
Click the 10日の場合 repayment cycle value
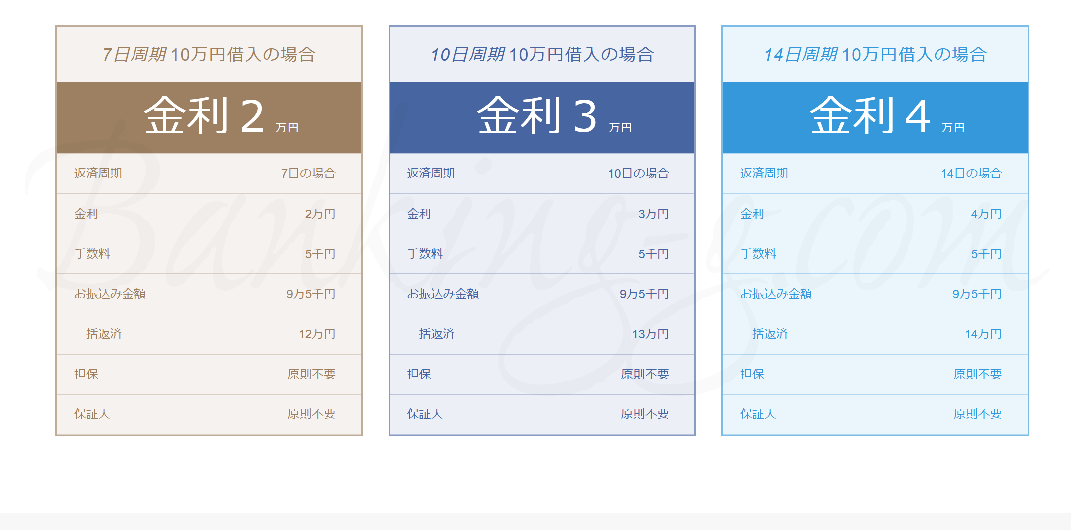point(638,173)
